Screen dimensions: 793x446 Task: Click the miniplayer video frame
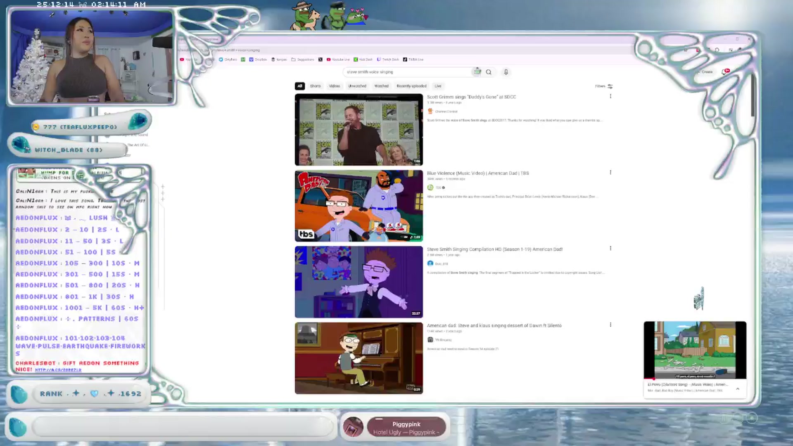695,349
